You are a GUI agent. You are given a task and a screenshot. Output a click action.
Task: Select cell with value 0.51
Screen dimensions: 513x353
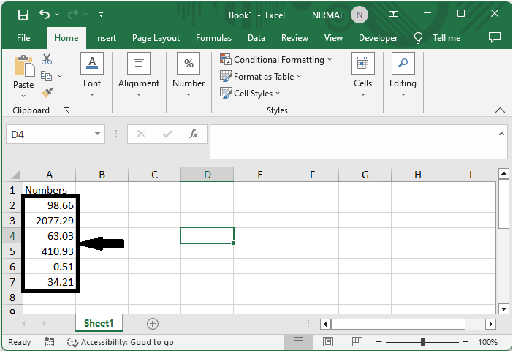(x=50, y=267)
